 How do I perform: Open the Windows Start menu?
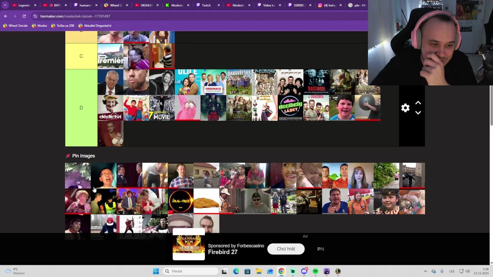pos(156,271)
